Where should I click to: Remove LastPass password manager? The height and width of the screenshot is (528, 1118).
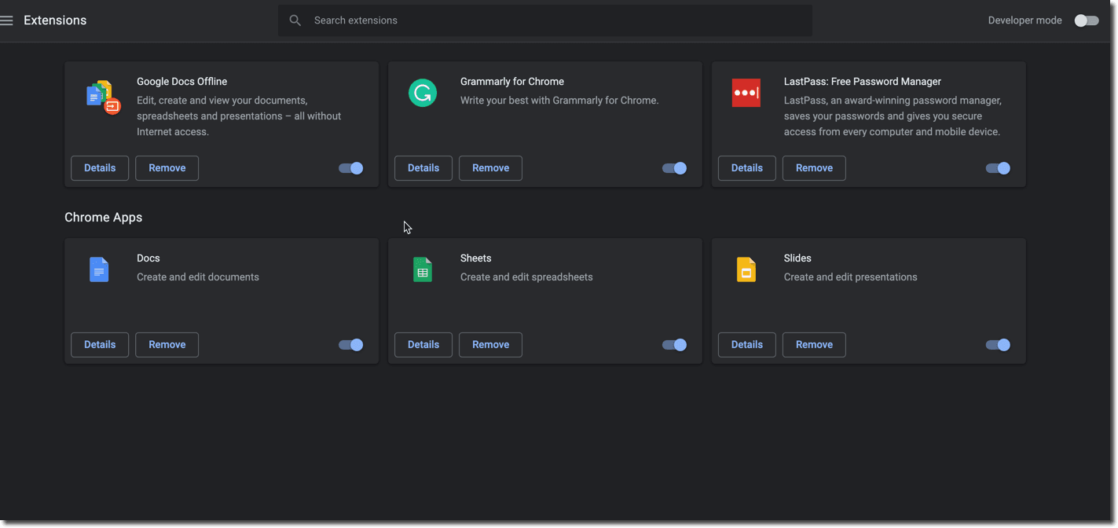point(815,168)
